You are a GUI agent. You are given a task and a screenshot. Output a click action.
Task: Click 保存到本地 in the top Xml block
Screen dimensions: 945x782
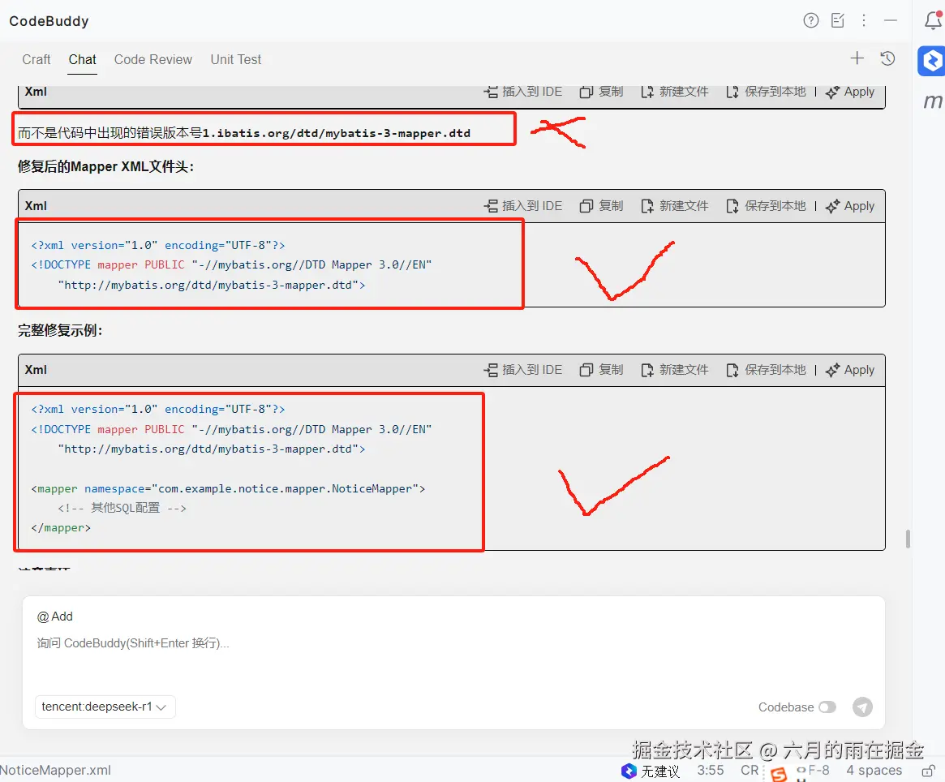click(x=766, y=92)
